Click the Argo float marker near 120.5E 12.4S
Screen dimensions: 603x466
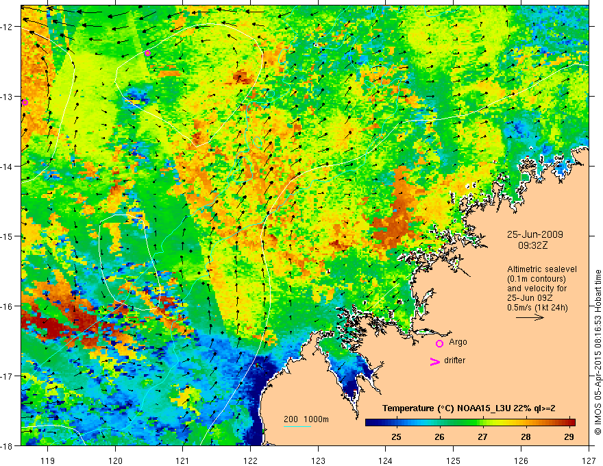pyautogui.click(x=148, y=53)
